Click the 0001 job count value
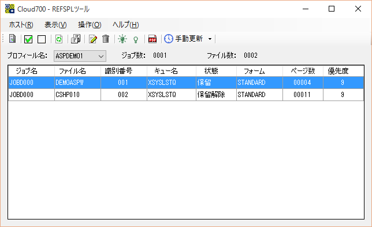372x227 pixels. click(x=160, y=55)
